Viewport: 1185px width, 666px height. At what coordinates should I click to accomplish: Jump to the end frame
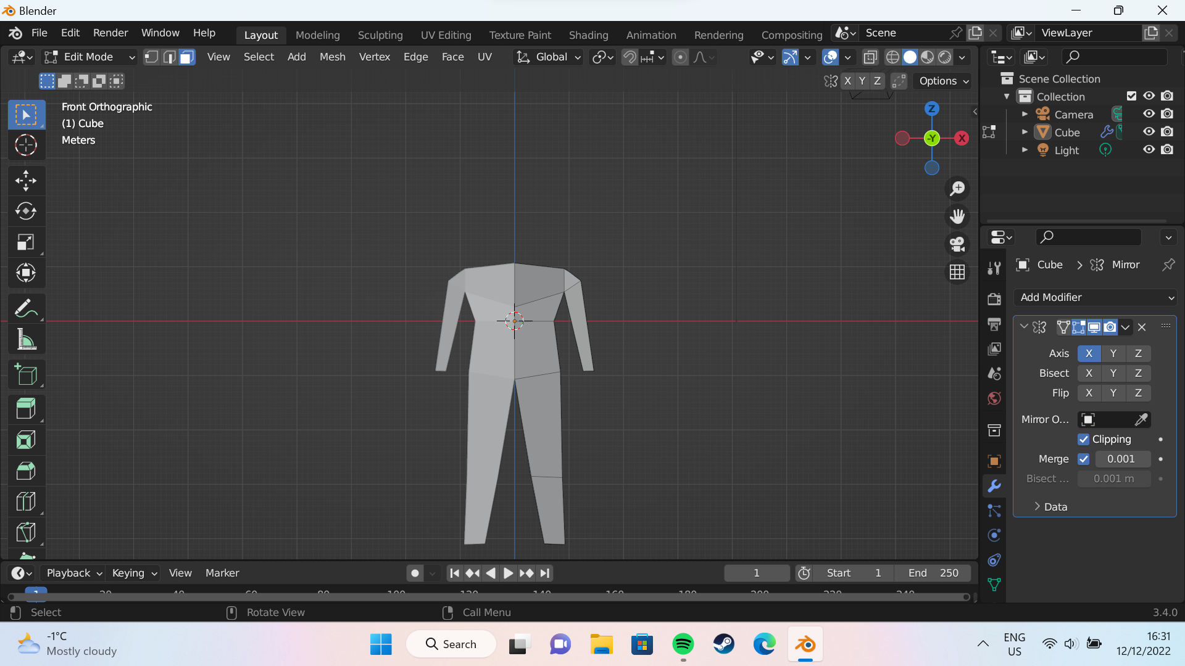coord(544,573)
